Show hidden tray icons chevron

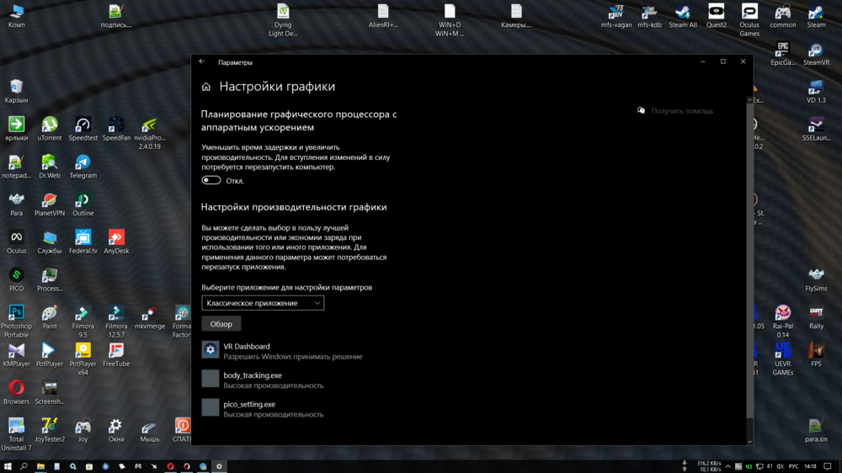click(727, 466)
